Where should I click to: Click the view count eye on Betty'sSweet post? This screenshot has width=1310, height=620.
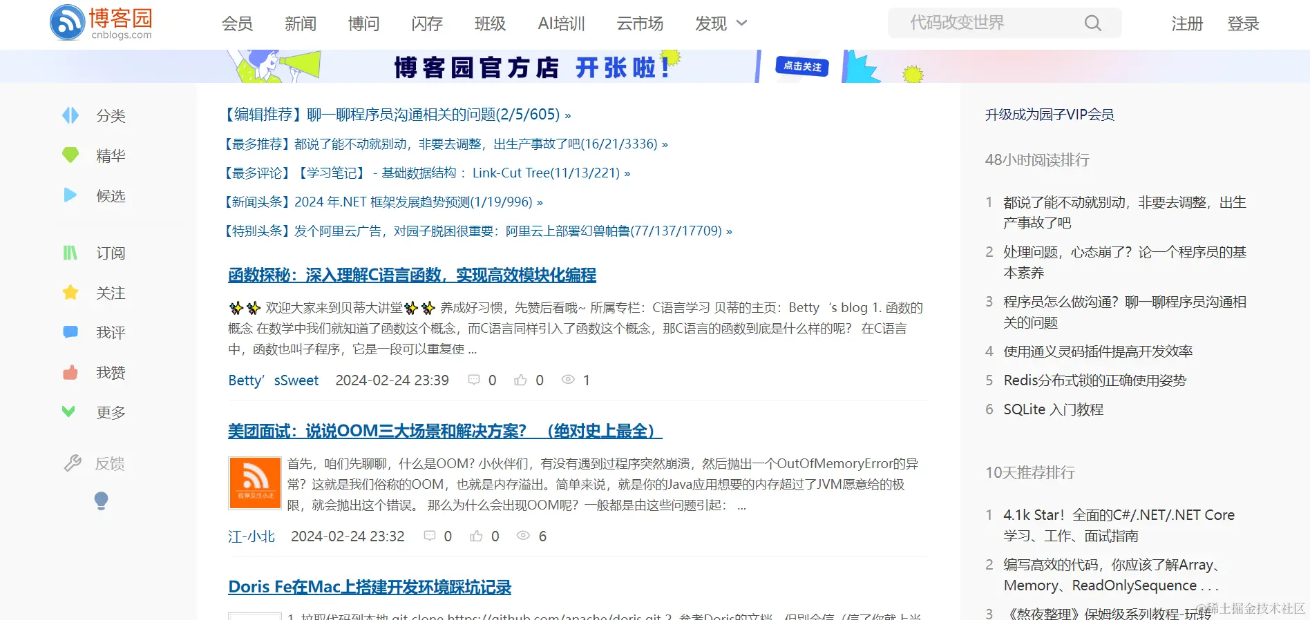coord(568,380)
